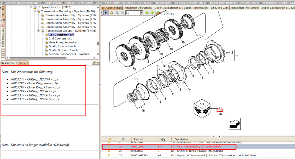Click sidebar scroll-down chevron button
The image size is (295, 159).
click(x=3, y=57)
